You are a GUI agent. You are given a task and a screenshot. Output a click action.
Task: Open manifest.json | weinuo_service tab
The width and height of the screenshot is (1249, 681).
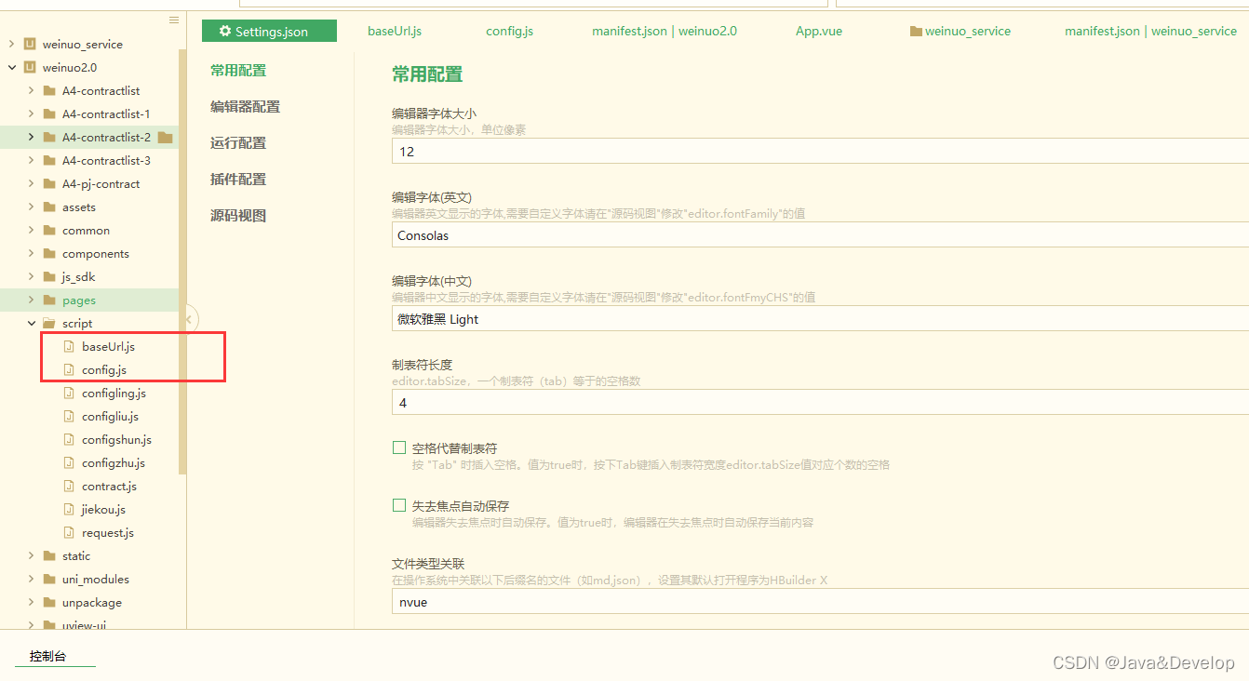(x=1151, y=31)
